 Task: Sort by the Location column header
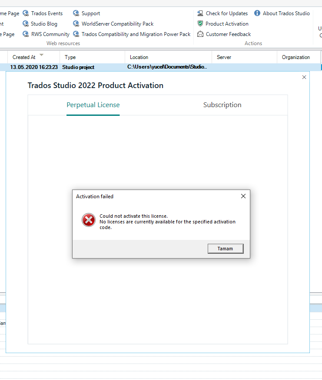[168, 57]
